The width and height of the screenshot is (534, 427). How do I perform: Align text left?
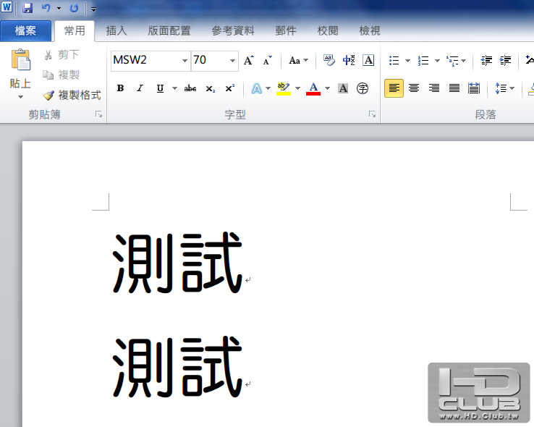coord(394,88)
